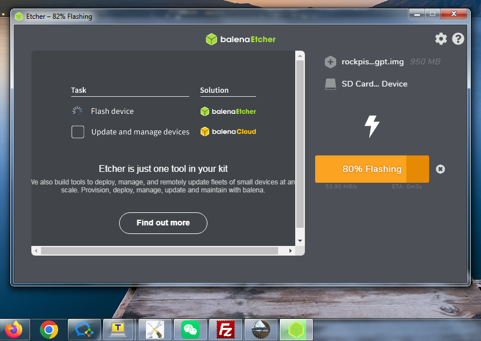Cancel flashing with the X icon

440,169
